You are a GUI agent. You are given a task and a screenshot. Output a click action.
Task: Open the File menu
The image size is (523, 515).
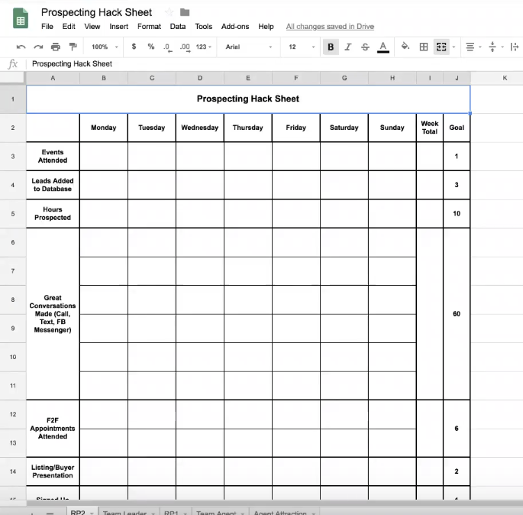coord(47,27)
